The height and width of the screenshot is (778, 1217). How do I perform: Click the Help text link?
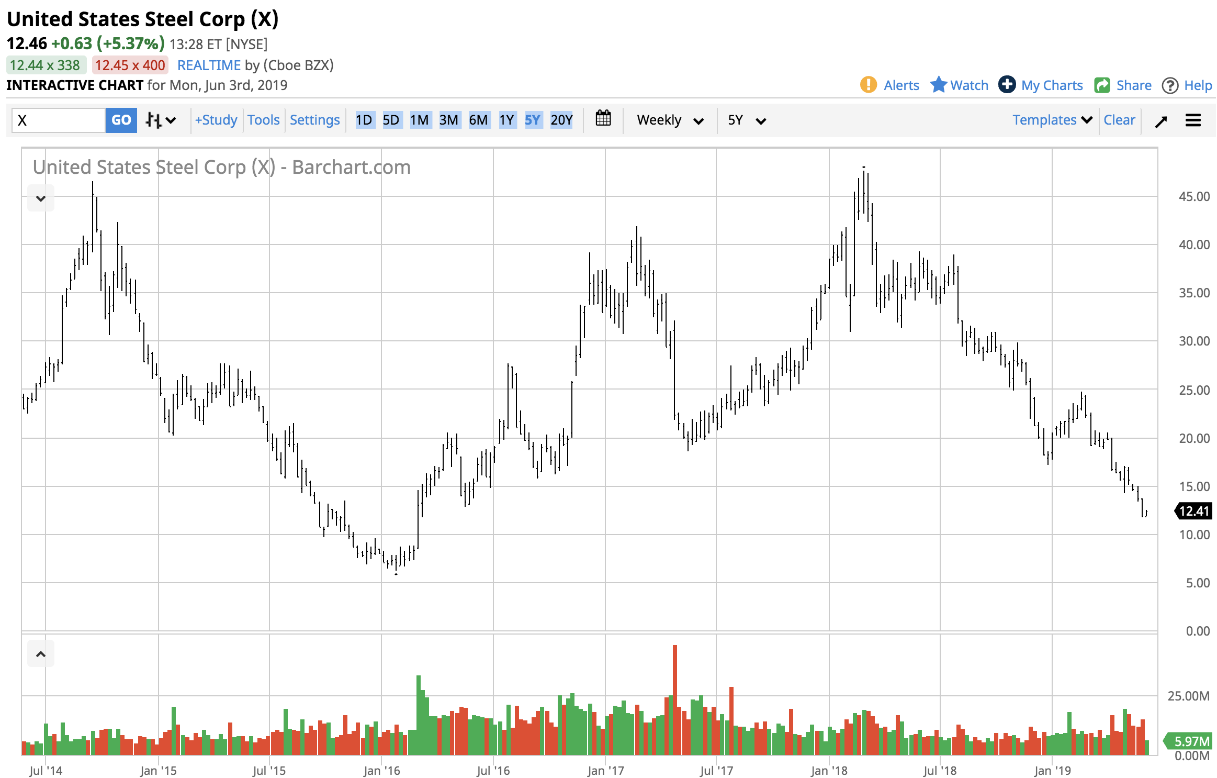point(1198,85)
